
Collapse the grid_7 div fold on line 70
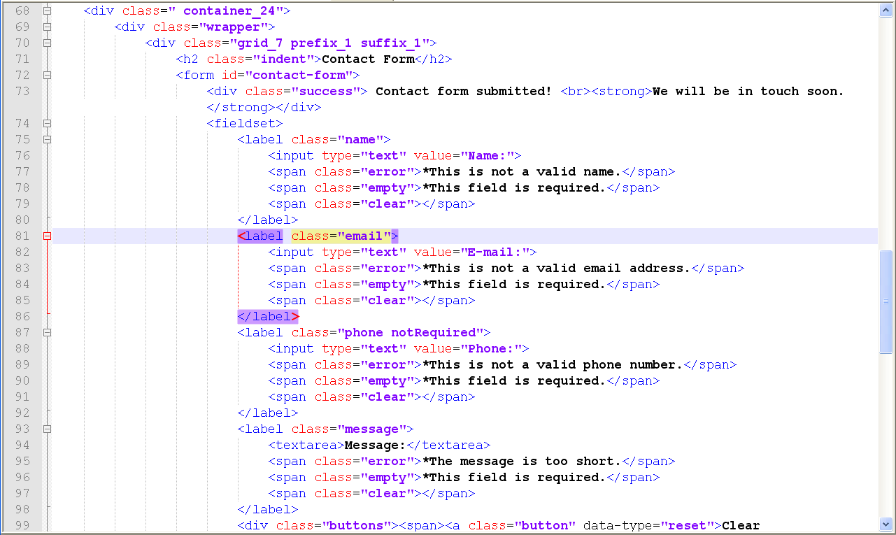coord(47,43)
